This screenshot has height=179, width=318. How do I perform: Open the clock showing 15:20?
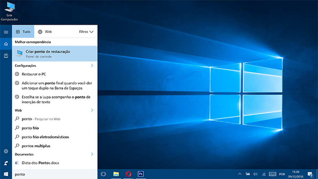[295, 174]
